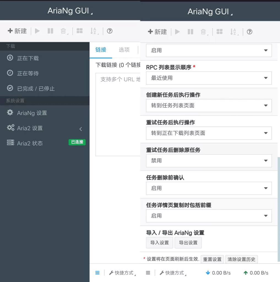Screen dimensions: 280x282
Task: Click the pause icon in left toolbar
Action: 50,31
